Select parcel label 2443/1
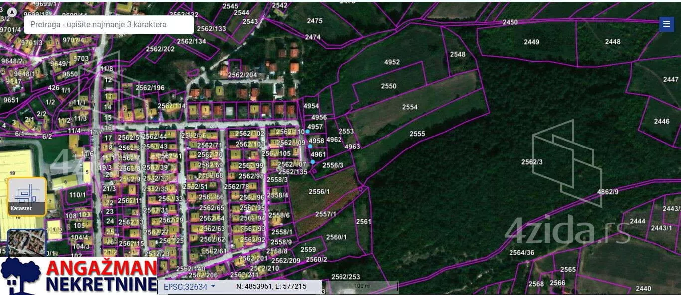 661,228
